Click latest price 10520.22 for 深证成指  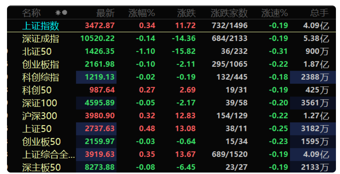(x=97, y=38)
